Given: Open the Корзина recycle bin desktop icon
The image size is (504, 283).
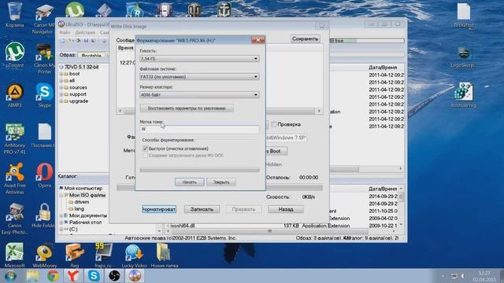Looking at the screenshot, I should [x=14, y=14].
